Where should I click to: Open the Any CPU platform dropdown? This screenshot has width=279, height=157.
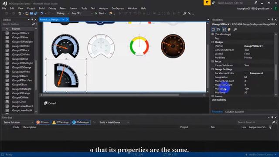pos(82,14)
